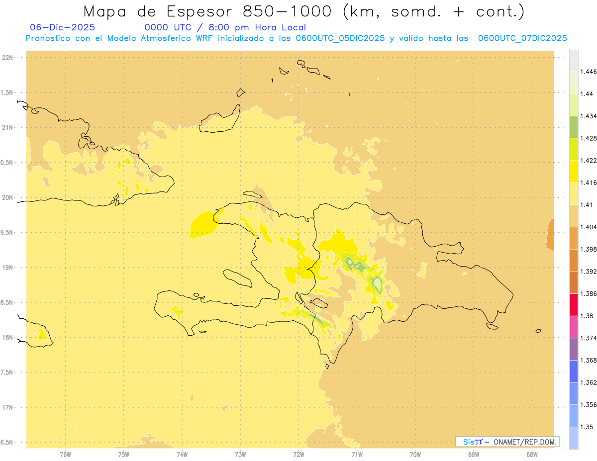Click the '0000 UTC / 8:00 pm Hora Local' text
597x461 pixels.
225,27
